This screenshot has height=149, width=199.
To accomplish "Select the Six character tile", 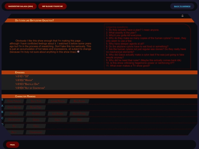I will coord(14,126).
